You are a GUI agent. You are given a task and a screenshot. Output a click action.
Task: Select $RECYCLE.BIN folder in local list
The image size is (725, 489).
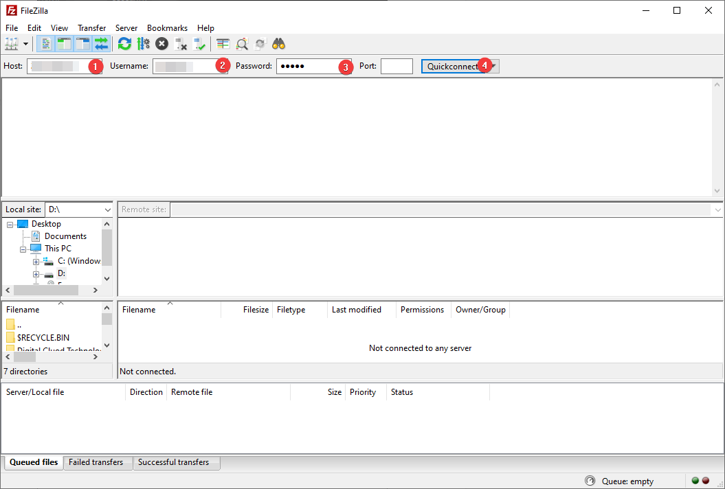pos(43,338)
